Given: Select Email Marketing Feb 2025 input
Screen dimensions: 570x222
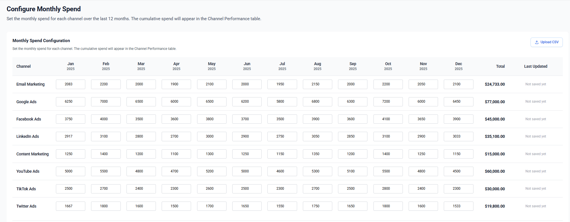Looking at the screenshot, I should click(x=106, y=84).
